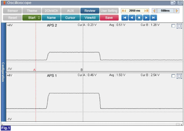Click the Name button
The width and height of the screenshot is (184, 131).
click(x=51, y=18)
